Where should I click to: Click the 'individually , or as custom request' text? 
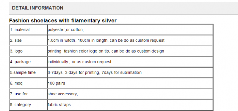79,62
